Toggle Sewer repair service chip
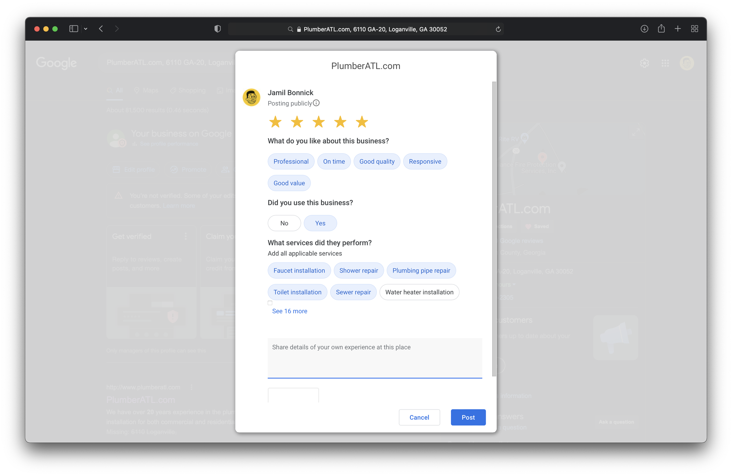 coord(353,292)
